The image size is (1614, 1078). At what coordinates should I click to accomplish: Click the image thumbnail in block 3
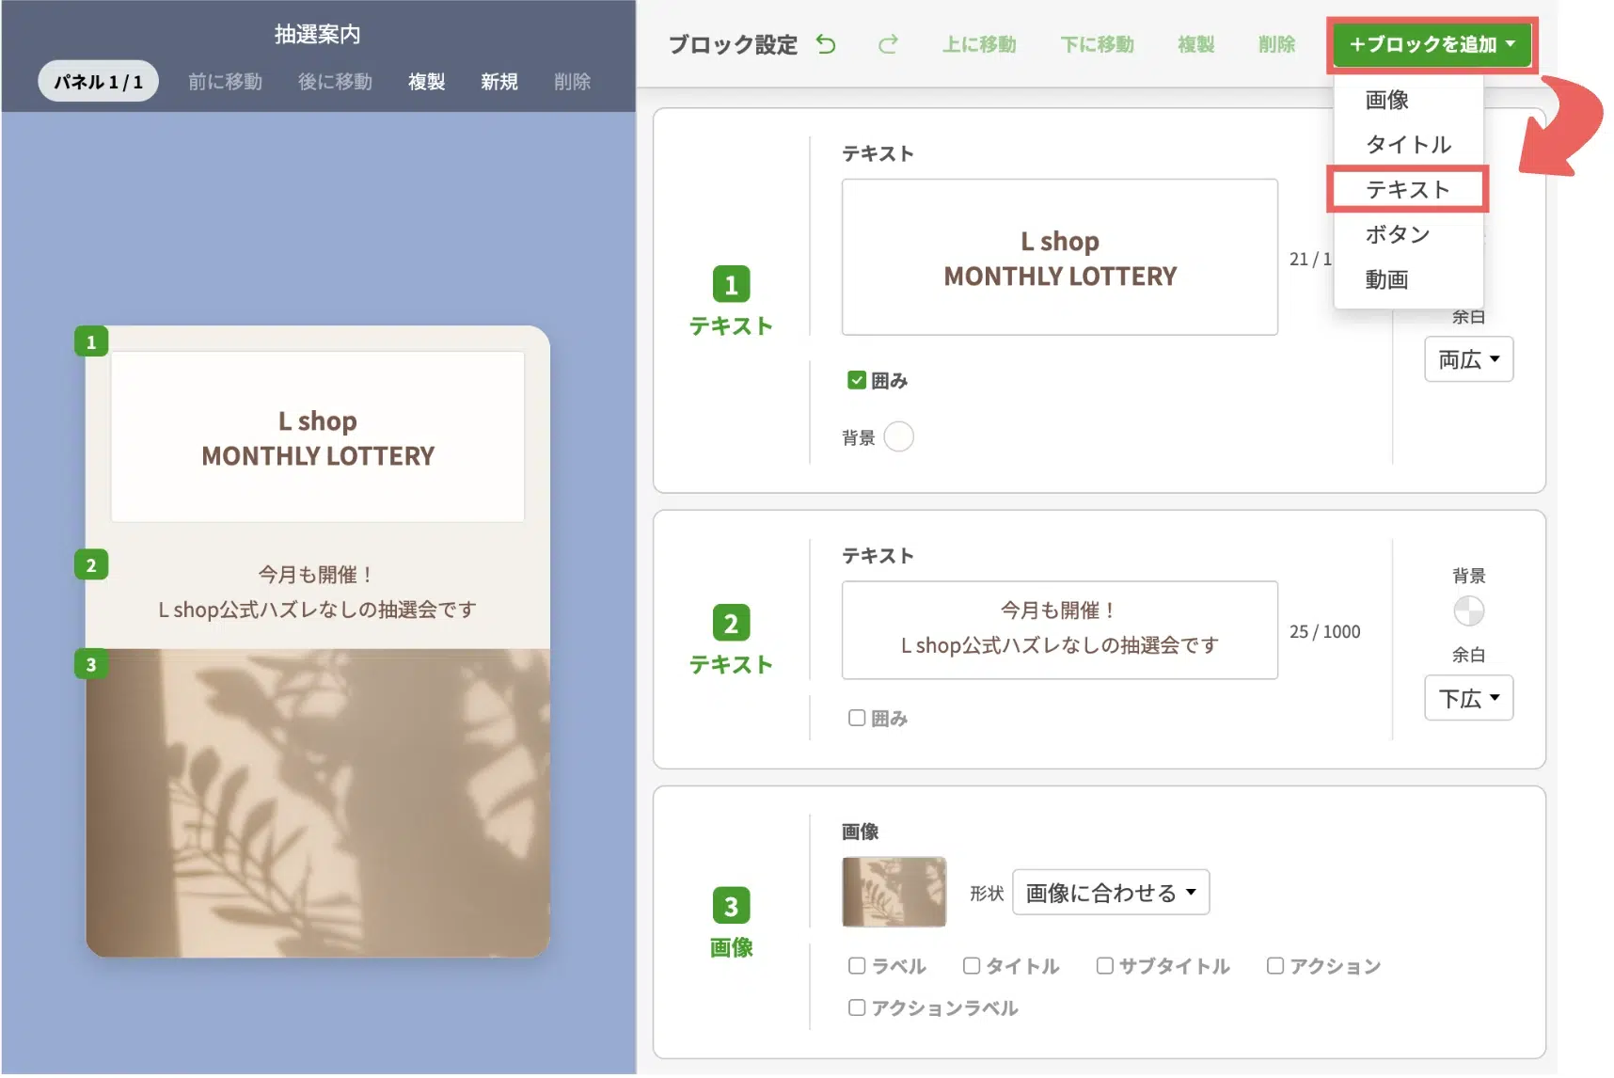click(x=894, y=892)
